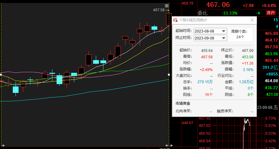Click the 北向净买 label
This screenshot has height=149, width=279.
click(183, 111)
